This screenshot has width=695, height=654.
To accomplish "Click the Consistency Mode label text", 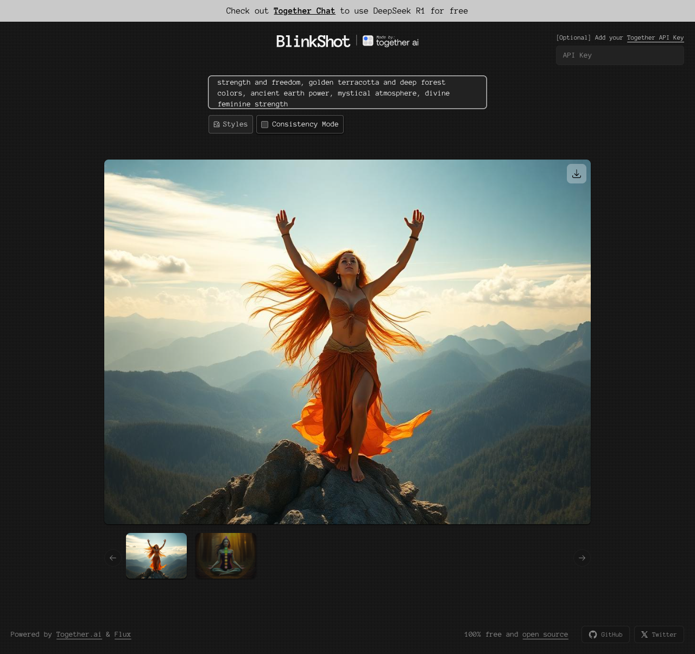I will [x=305, y=124].
